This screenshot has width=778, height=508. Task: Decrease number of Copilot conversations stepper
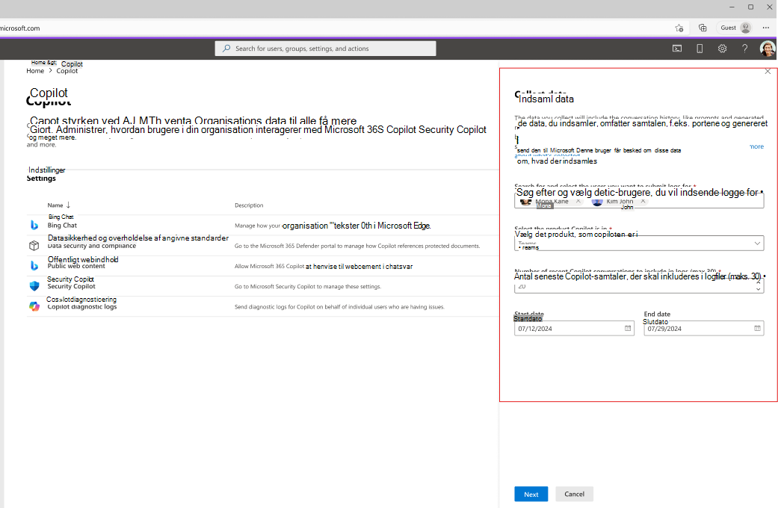pos(758,289)
